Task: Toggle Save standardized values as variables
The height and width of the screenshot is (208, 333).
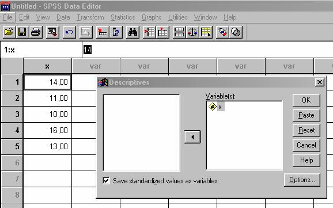Action: point(106,181)
